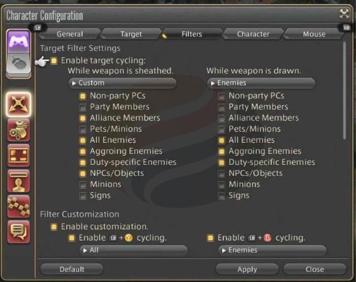Toggle Enable LB+B cycling checkbox
This screenshot has height=282, width=356.
210,238
